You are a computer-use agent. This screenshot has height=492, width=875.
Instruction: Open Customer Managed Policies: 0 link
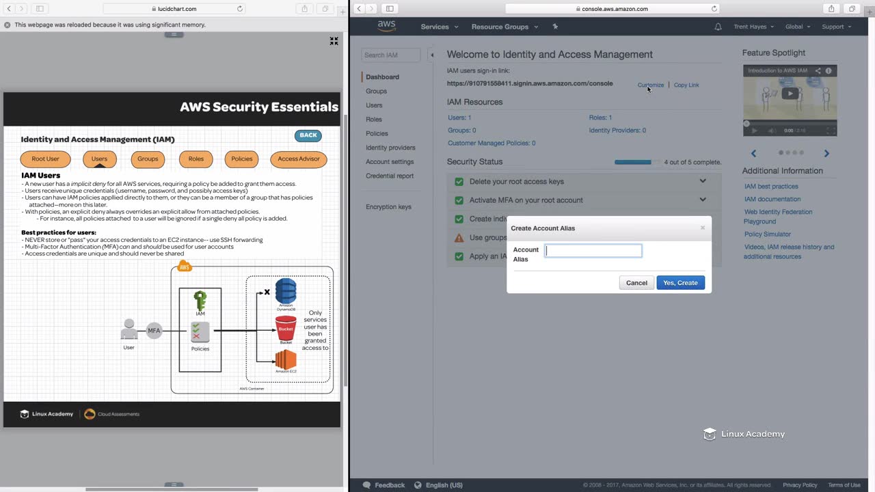(492, 143)
